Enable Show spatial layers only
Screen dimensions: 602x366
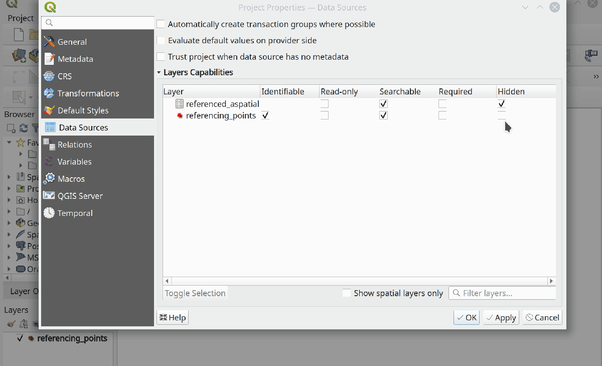point(347,293)
